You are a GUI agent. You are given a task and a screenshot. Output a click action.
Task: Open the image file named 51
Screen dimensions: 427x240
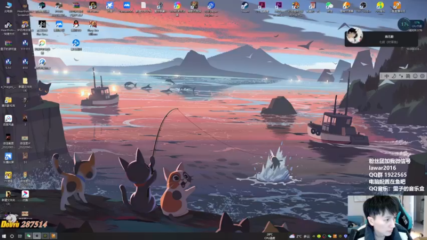click(x=25, y=158)
